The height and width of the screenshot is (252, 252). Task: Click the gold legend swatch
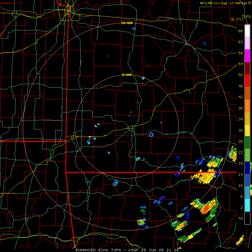tap(247, 118)
